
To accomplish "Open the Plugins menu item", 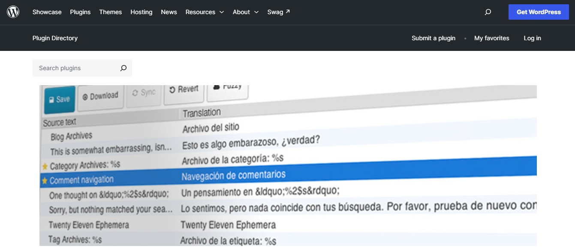I will 80,12.
